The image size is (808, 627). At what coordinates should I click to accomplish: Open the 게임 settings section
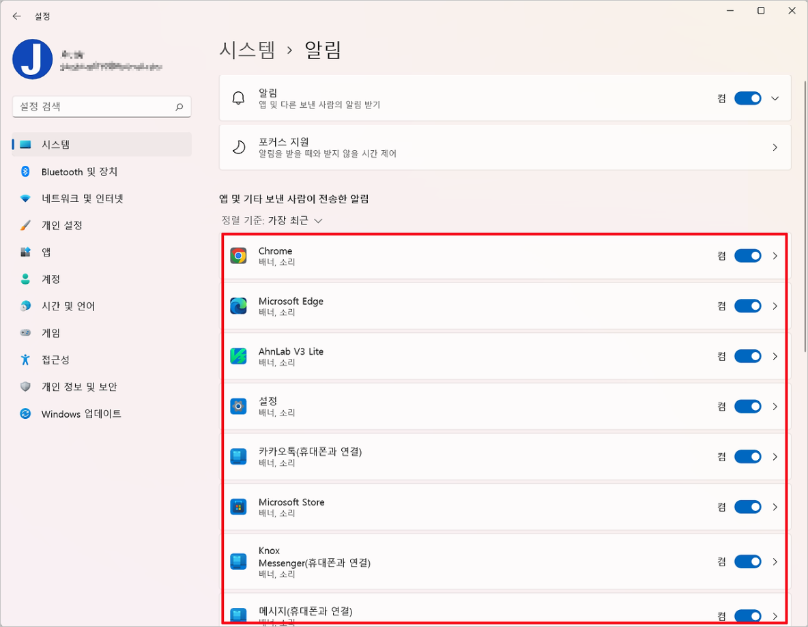51,332
